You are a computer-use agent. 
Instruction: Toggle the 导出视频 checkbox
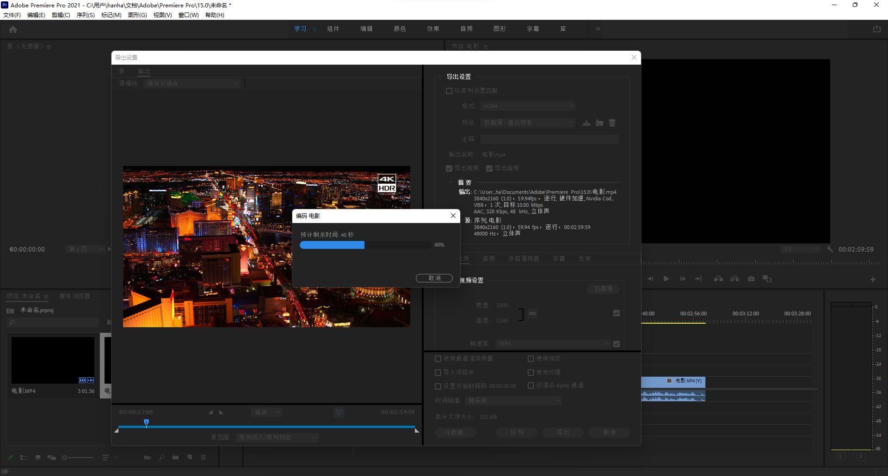tap(449, 169)
